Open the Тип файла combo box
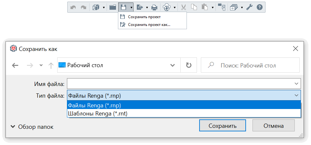Viewport: 311px width, 145px height. pos(184,96)
